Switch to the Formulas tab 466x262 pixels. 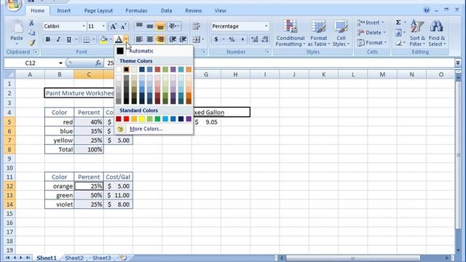point(136,11)
